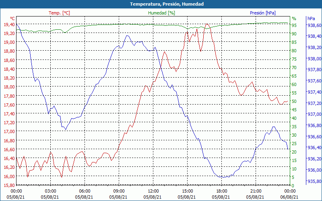The image size is (322, 201).
Task: Click the "60" humidity axis value
Action: 294,84
